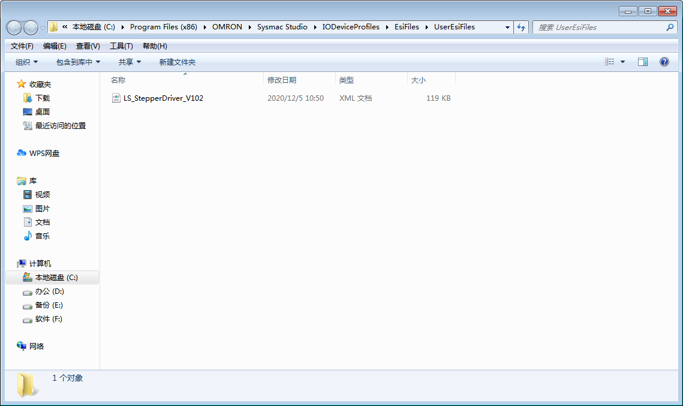This screenshot has height=406, width=683.
Task: Select the LS_StepperDriver_V102 file name
Action: click(x=163, y=98)
